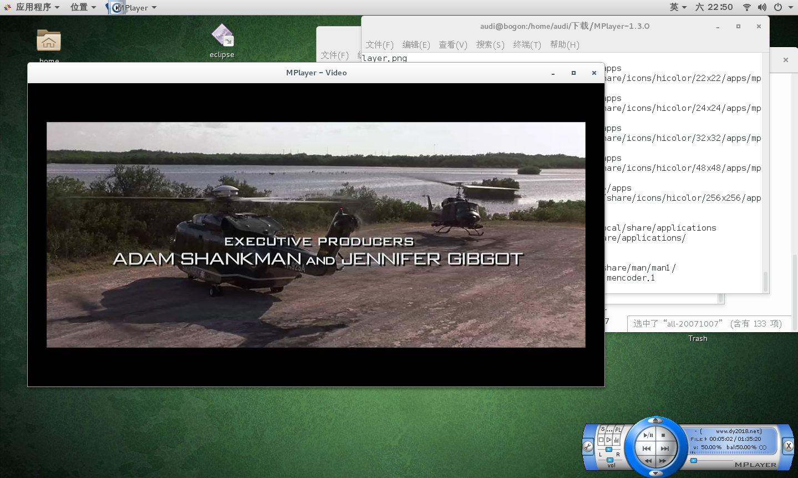Open the 英 input method dropdown

678,7
